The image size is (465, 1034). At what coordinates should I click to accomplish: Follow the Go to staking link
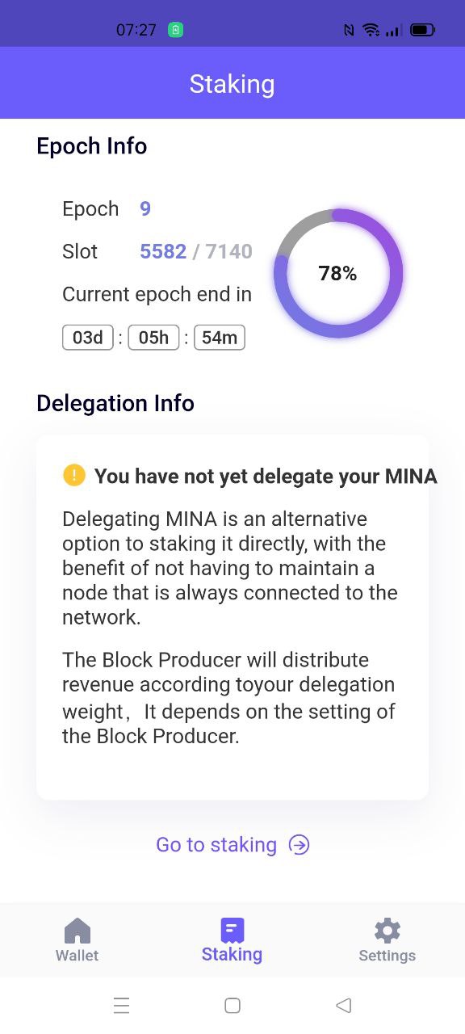pos(216,845)
